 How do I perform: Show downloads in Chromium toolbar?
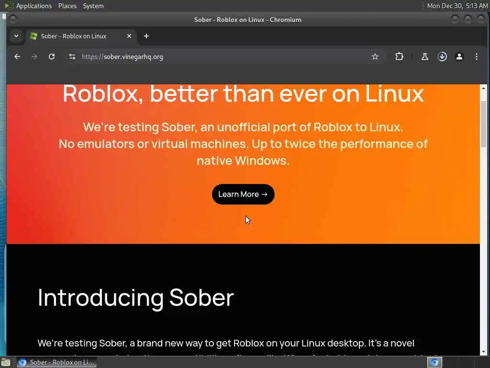442,57
